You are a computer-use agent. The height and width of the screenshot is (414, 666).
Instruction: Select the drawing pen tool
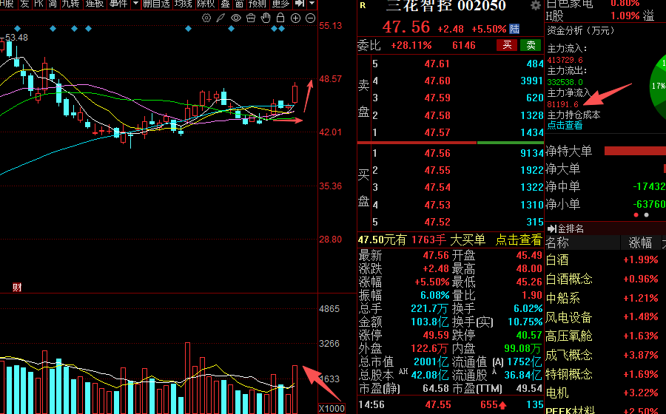coord(221,18)
